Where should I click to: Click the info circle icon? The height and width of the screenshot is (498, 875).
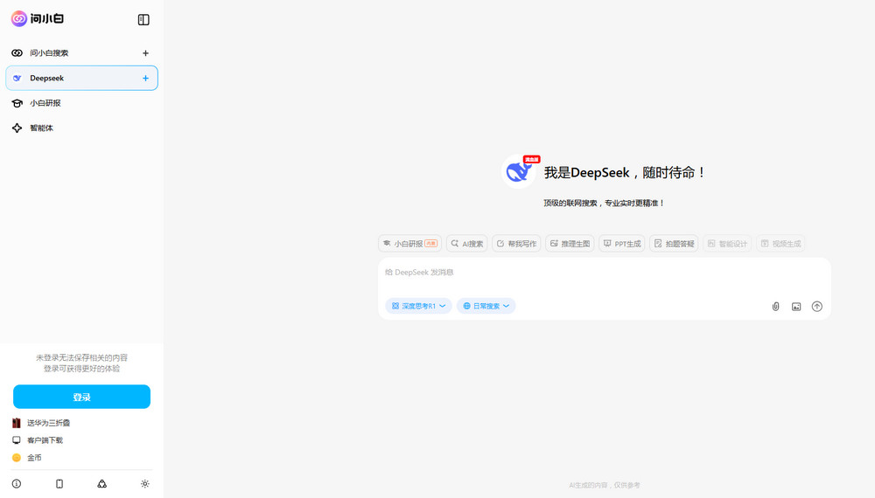tap(17, 483)
